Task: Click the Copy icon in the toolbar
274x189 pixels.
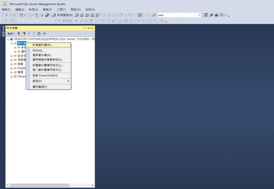Action: 109,15
